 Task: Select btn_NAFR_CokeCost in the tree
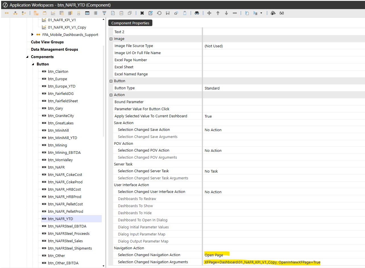[x=65, y=175]
